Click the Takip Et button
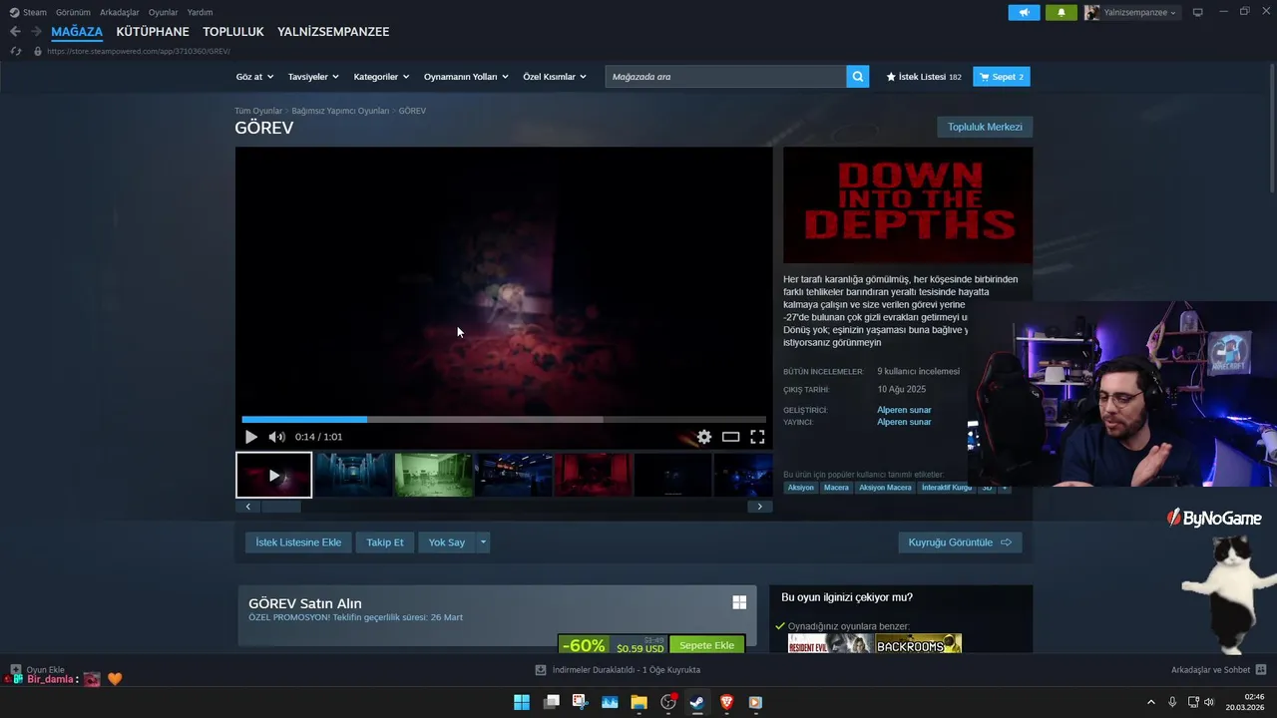 [x=385, y=542]
